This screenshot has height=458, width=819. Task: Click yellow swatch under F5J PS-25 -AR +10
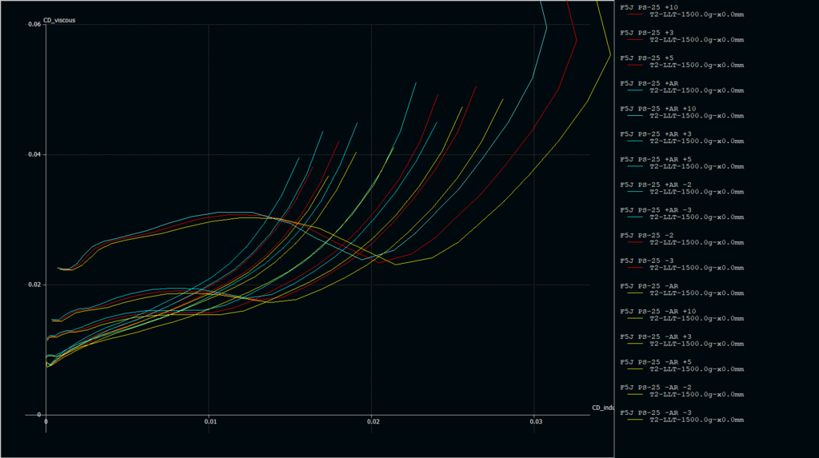click(x=634, y=318)
